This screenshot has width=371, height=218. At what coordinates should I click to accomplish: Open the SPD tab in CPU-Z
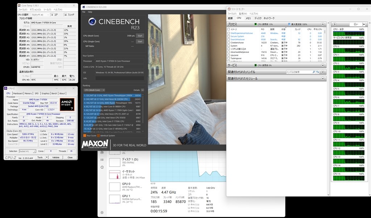pyautogui.click(x=37, y=93)
